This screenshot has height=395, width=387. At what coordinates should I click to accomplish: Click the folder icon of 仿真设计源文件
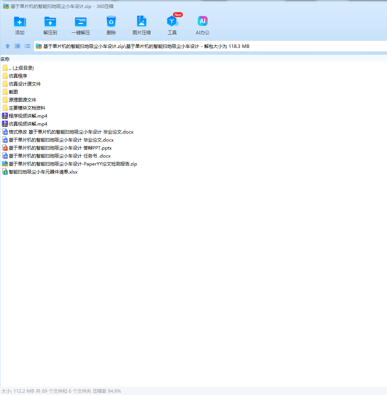click(5, 84)
